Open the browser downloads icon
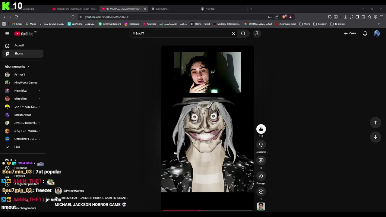This screenshot has width=386, height=217. tap(345, 17)
